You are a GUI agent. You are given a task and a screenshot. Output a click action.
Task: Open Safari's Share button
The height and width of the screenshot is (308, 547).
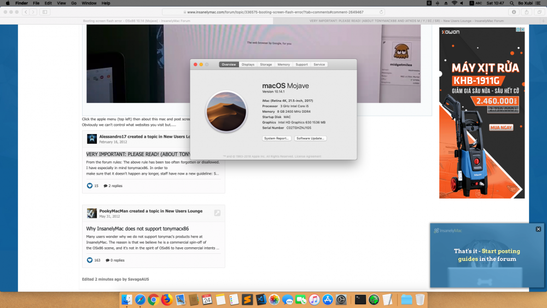526,12
